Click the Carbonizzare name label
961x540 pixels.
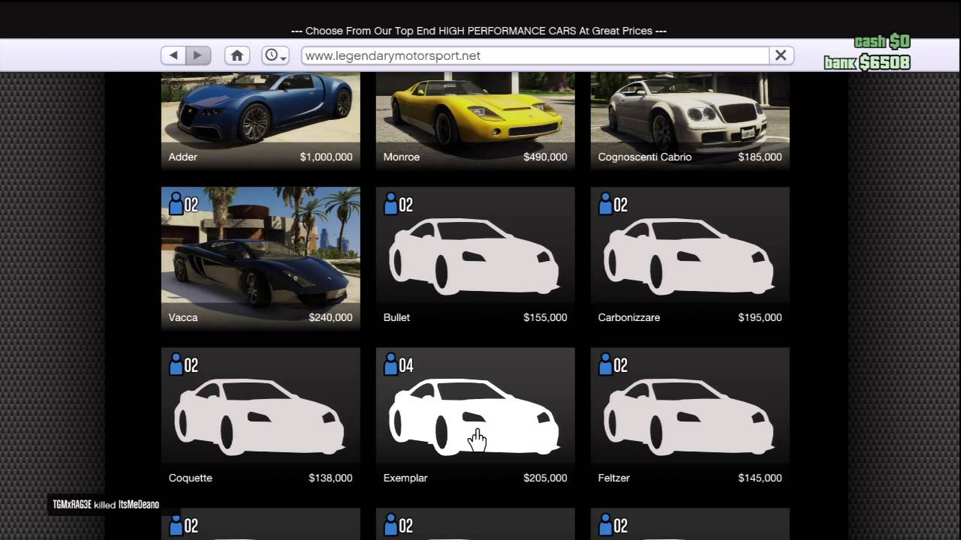pyautogui.click(x=629, y=317)
